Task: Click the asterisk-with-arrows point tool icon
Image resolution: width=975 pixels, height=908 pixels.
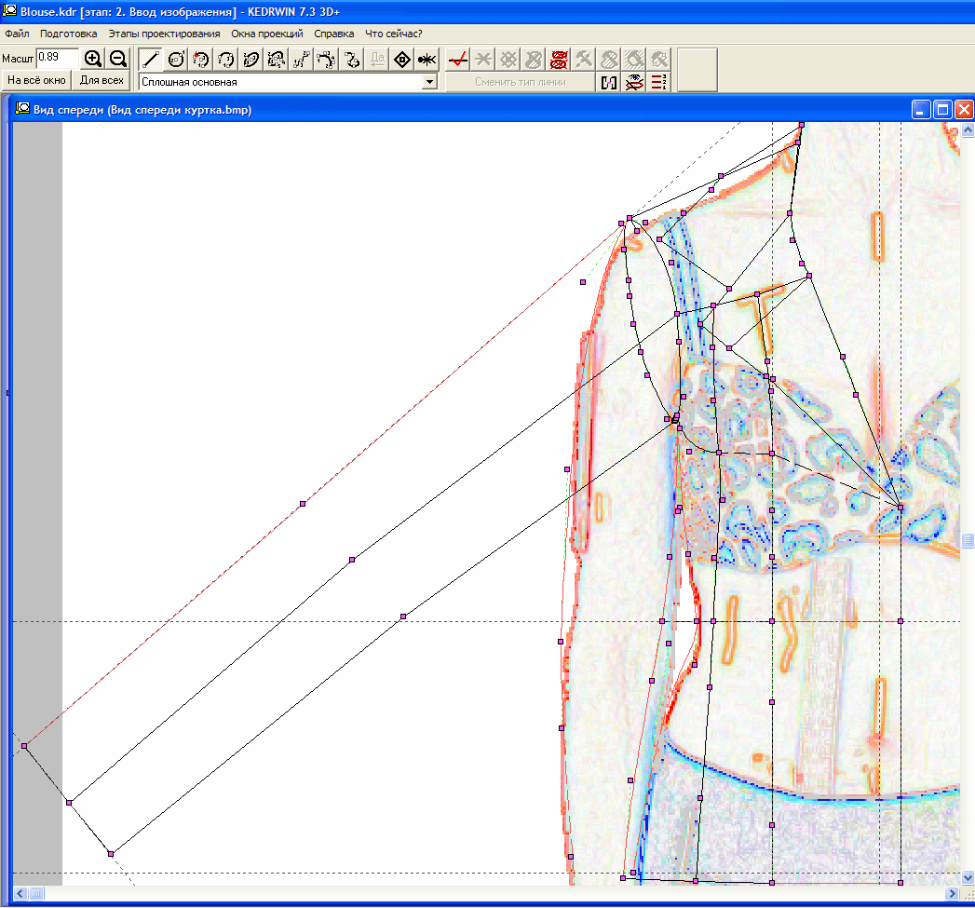Action: click(x=427, y=60)
